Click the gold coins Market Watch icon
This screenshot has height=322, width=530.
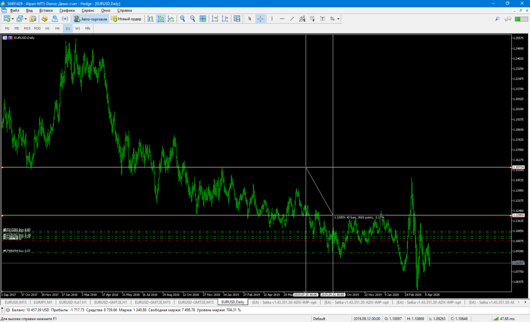[33, 19]
